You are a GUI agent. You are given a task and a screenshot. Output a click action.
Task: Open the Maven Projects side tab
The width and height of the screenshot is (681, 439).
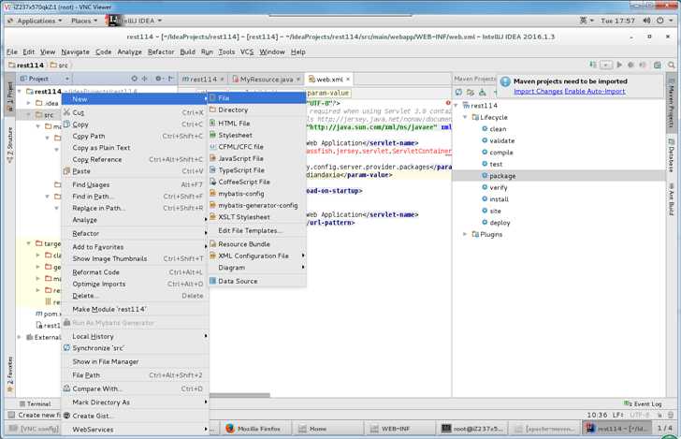click(x=672, y=104)
